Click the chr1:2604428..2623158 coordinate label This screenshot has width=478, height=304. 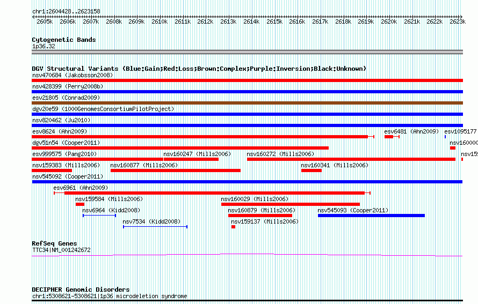pos(66,11)
